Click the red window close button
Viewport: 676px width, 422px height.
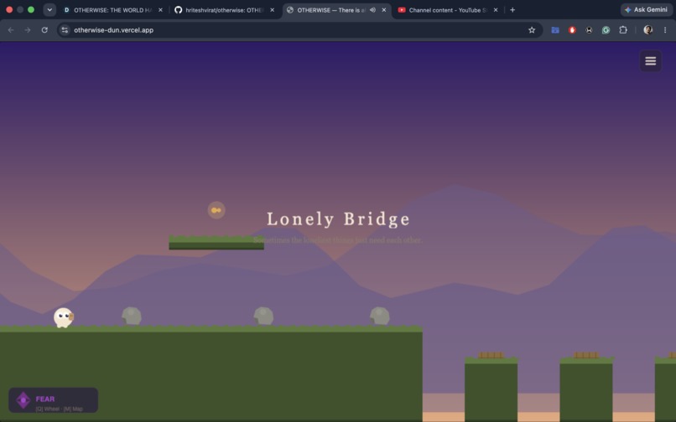coord(9,10)
